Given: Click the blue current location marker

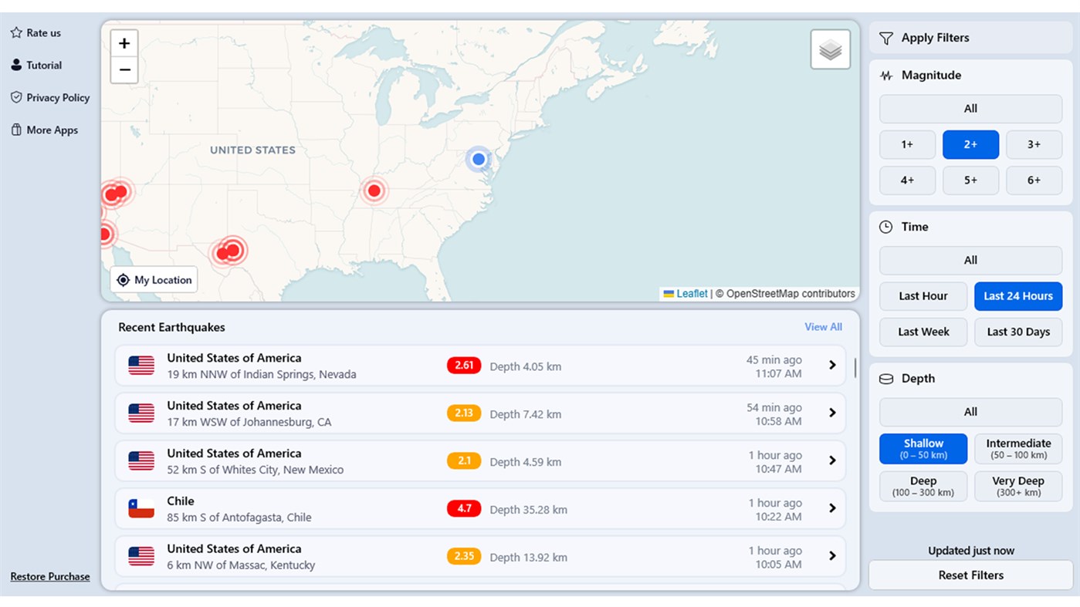Looking at the screenshot, I should (479, 159).
